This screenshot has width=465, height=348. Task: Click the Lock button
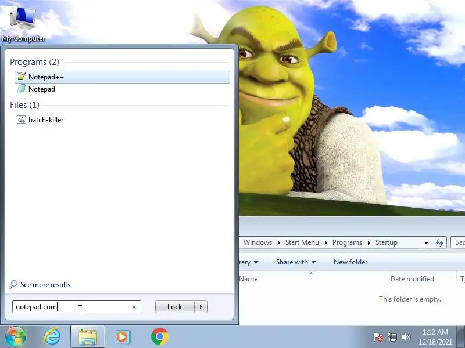point(175,307)
